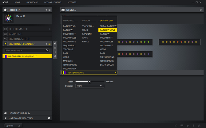
Task: Choose Static Color under Lighting Link
Action: [x=107, y=65]
